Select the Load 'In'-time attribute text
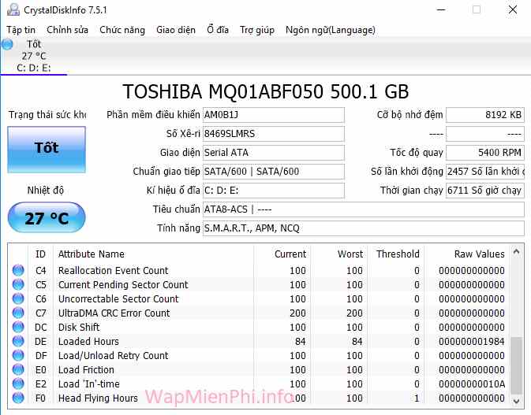This screenshot has height=415, width=531. (x=88, y=384)
